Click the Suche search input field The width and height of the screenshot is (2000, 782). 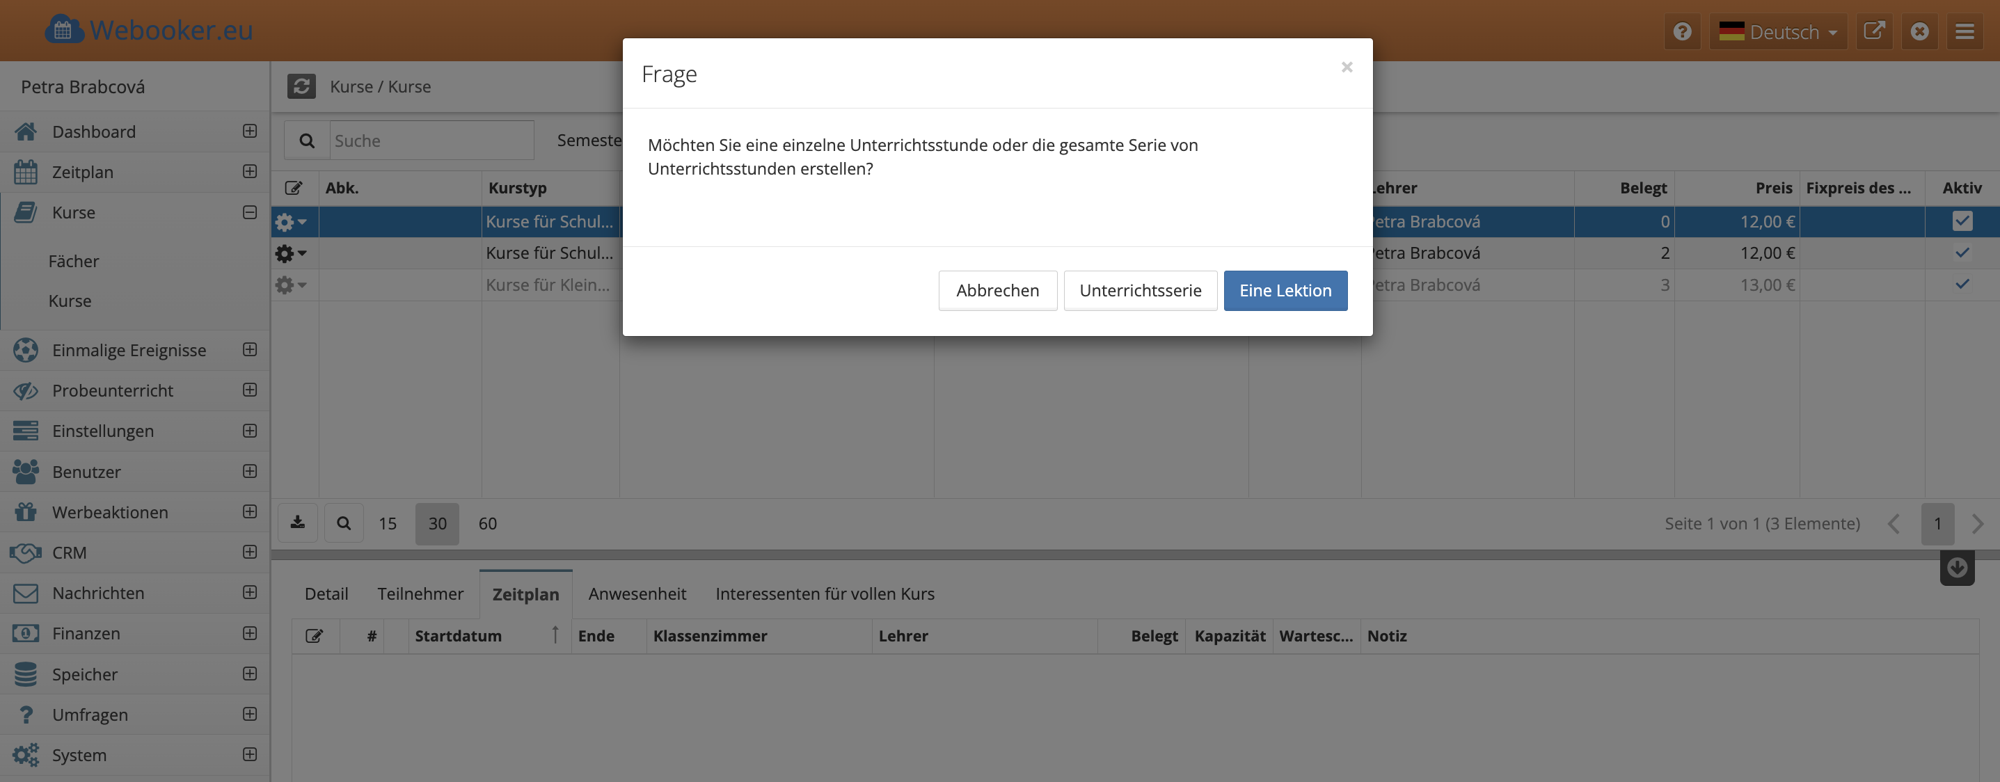pyautogui.click(x=431, y=141)
